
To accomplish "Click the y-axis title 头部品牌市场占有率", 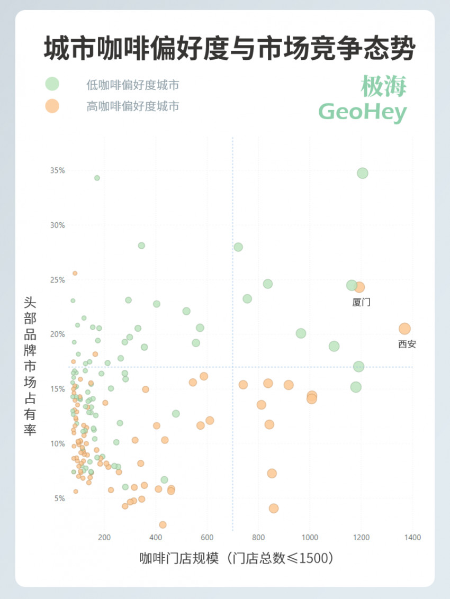I will (30, 366).
